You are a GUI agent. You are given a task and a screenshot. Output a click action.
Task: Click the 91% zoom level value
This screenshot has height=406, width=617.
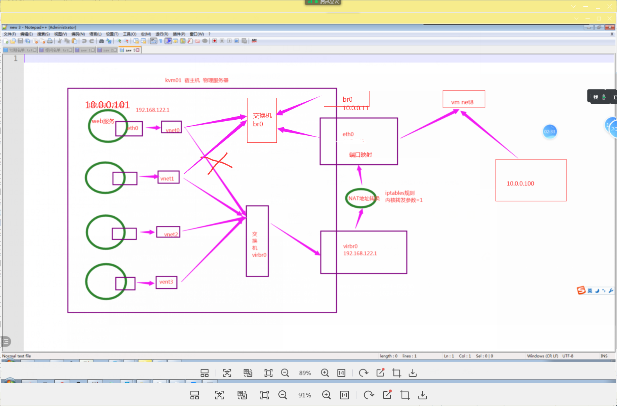click(x=305, y=395)
